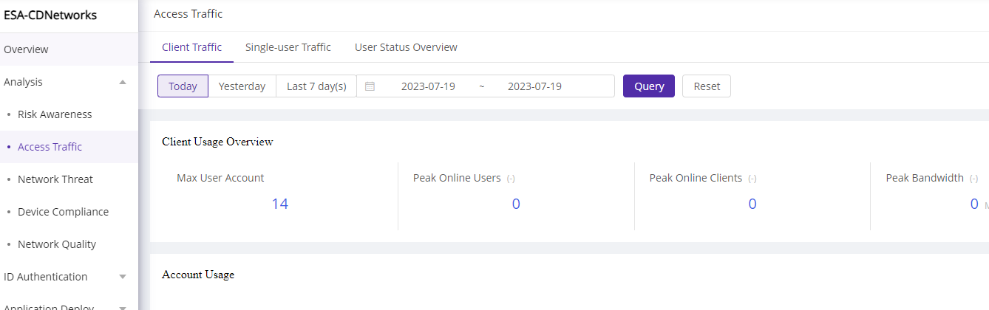Click the Max User Account value 14
Screen dimensions: 989x310
pos(279,204)
